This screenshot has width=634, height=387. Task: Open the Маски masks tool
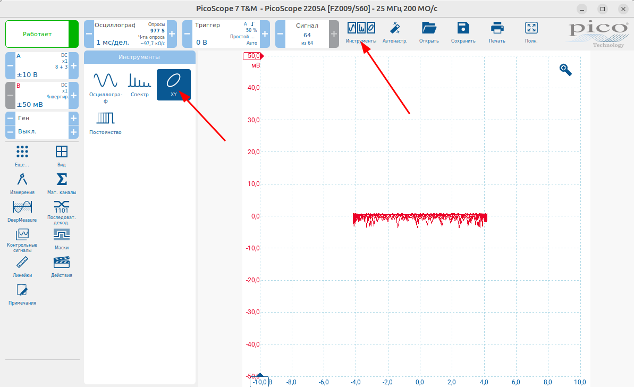pyautogui.click(x=62, y=238)
